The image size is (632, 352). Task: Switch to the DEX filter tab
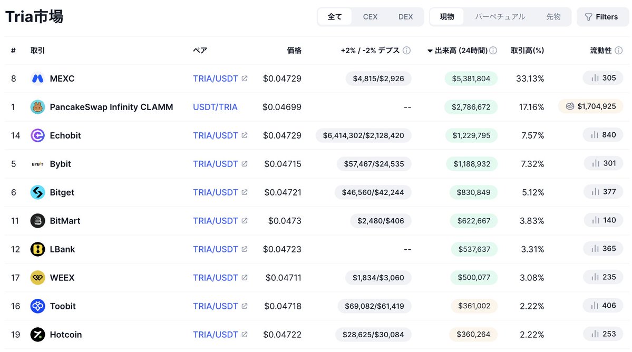tap(405, 17)
